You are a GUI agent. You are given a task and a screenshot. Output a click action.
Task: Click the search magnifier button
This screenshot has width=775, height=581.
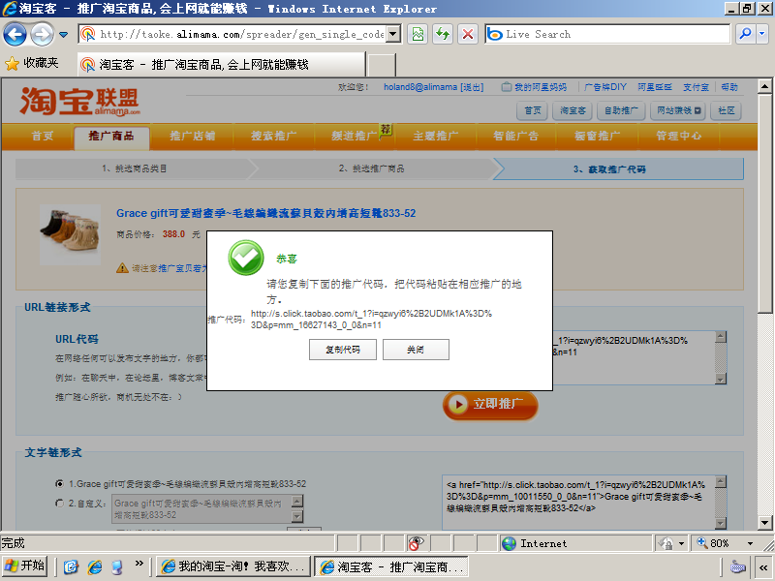(x=745, y=34)
